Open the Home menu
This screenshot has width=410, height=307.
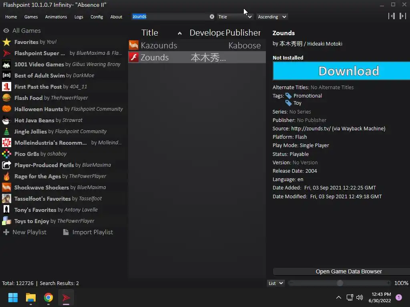[x=11, y=17]
